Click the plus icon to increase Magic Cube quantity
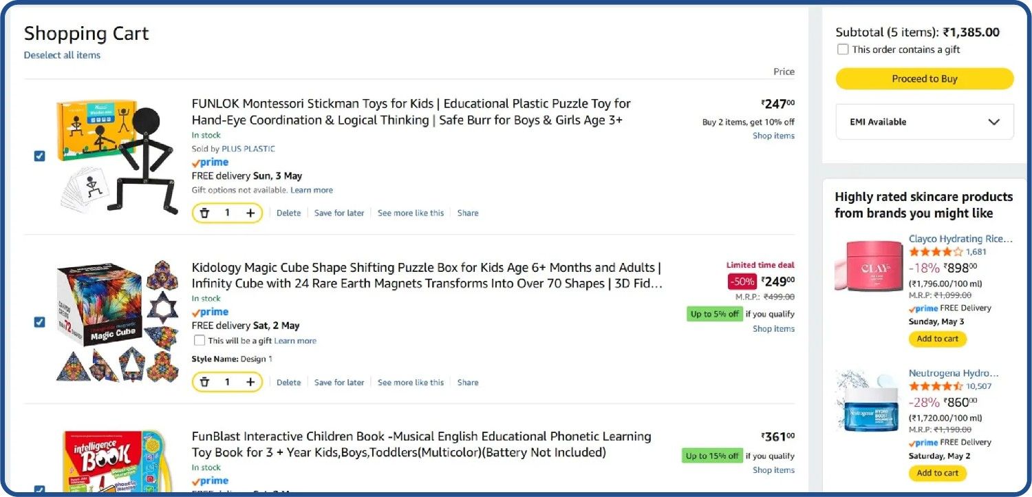This screenshot has height=497, width=1032. point(250,381)
